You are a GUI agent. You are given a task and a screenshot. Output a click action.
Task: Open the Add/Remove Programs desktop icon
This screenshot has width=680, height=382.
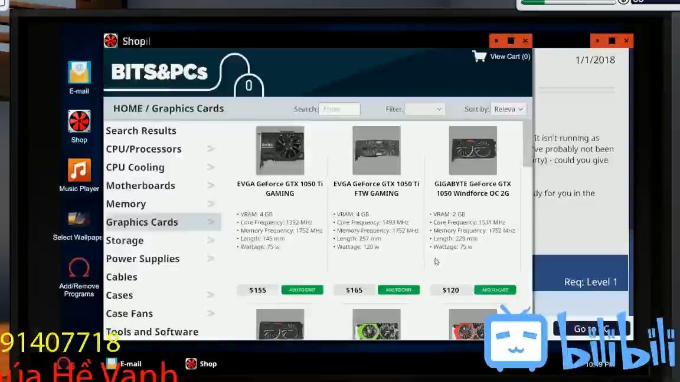pos(79,277)
